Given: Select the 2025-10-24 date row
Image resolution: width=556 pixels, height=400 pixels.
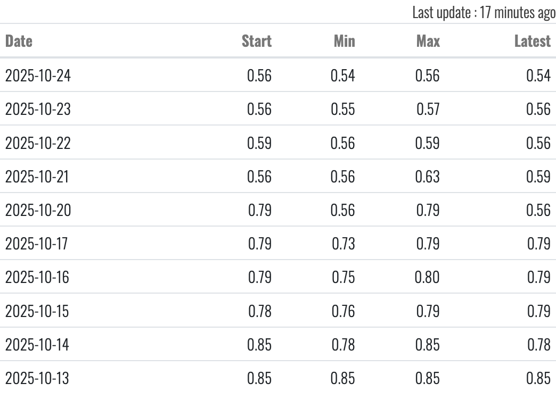Looking at the screenshot, I should pyautogui.click(x=38, y=76).
